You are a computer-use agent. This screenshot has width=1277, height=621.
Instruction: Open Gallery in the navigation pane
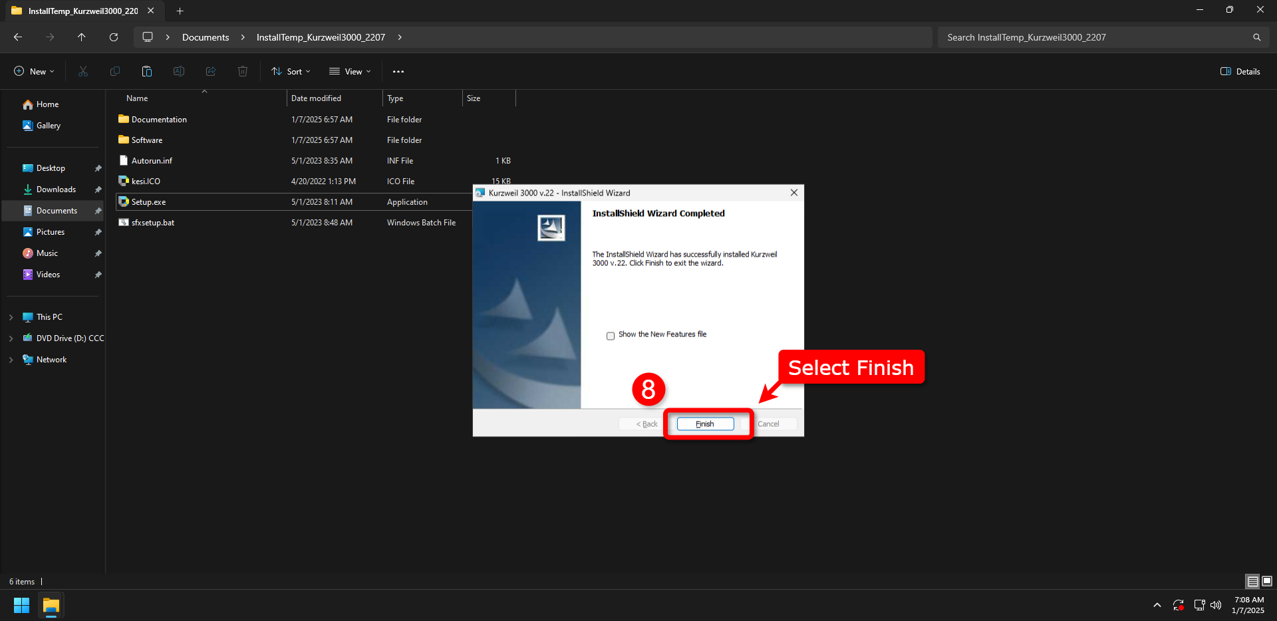[x=48, y=126]
